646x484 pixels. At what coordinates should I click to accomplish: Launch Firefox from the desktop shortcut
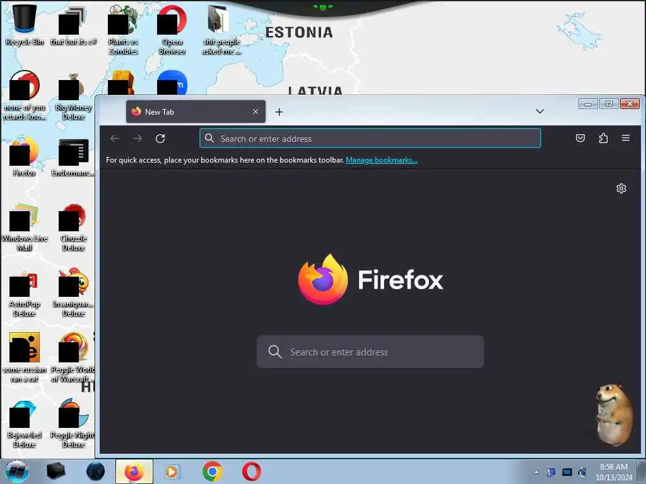click(x=25, y=156)
